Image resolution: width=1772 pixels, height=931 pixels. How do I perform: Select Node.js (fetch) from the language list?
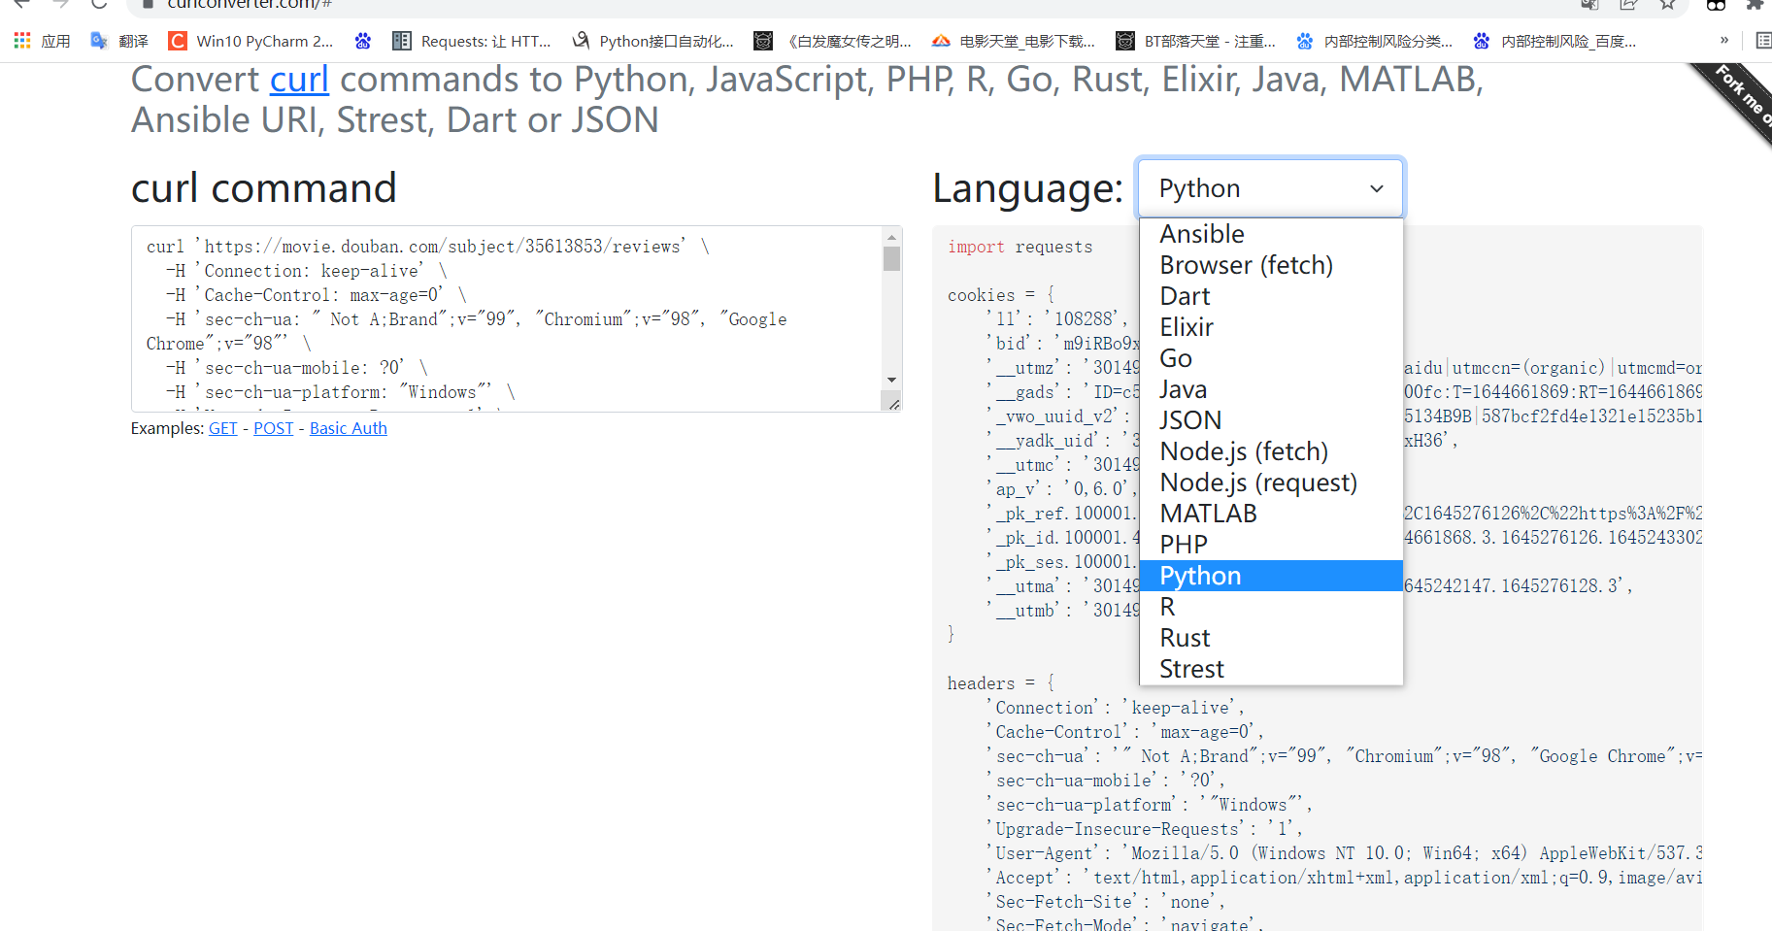(x=1243, y=450)
